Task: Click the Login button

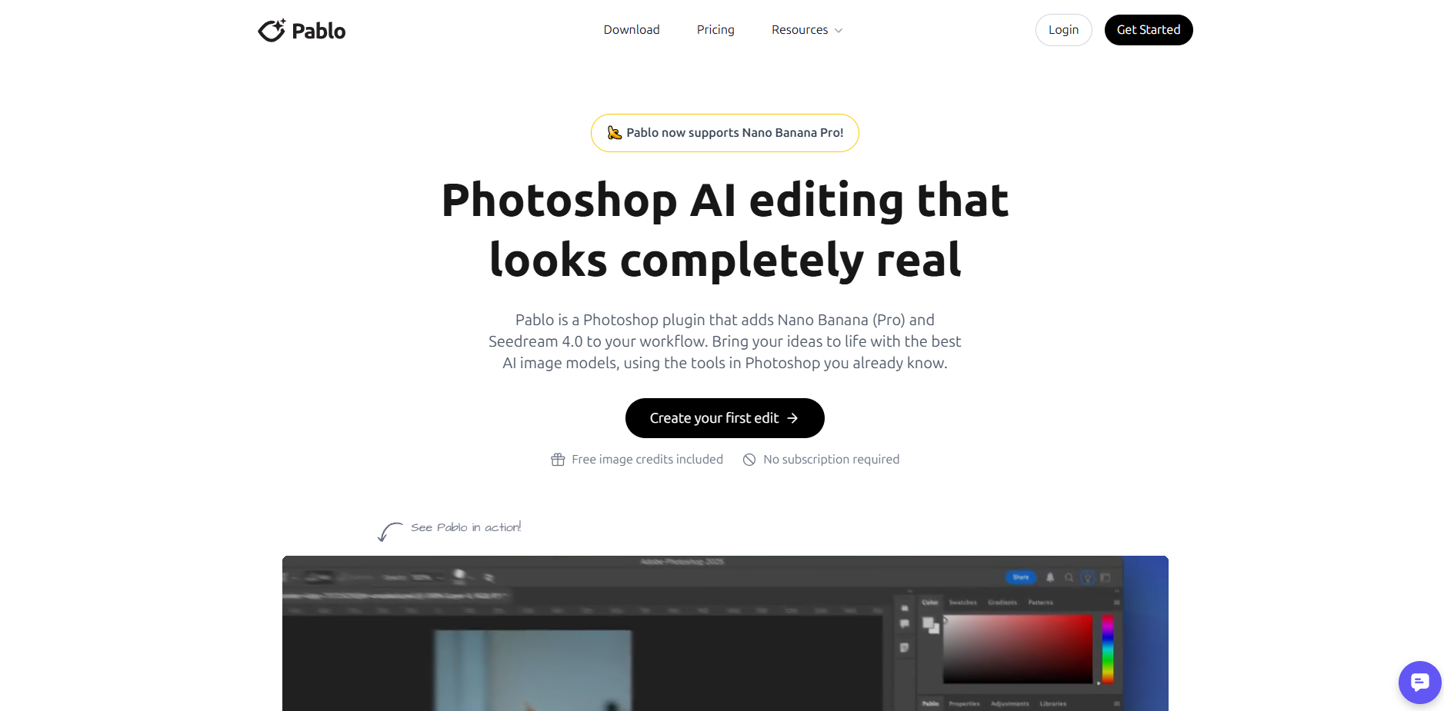Action: 1063,30
